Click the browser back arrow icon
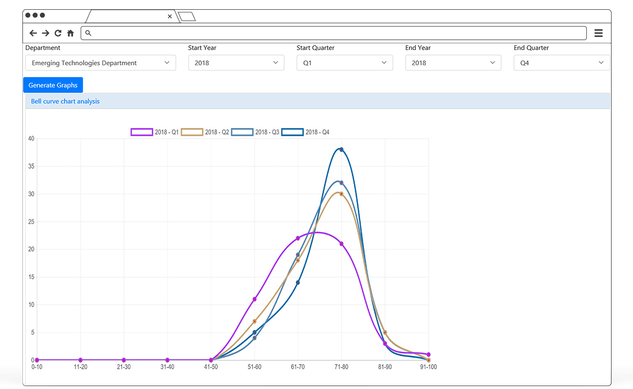Viewport: 633px width, 389px height. [x=33, y=33]
